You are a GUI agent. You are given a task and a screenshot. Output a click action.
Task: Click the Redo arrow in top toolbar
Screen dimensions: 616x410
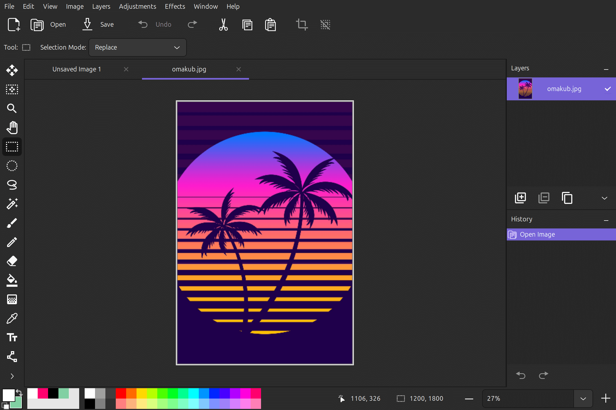tap(192, 25)
